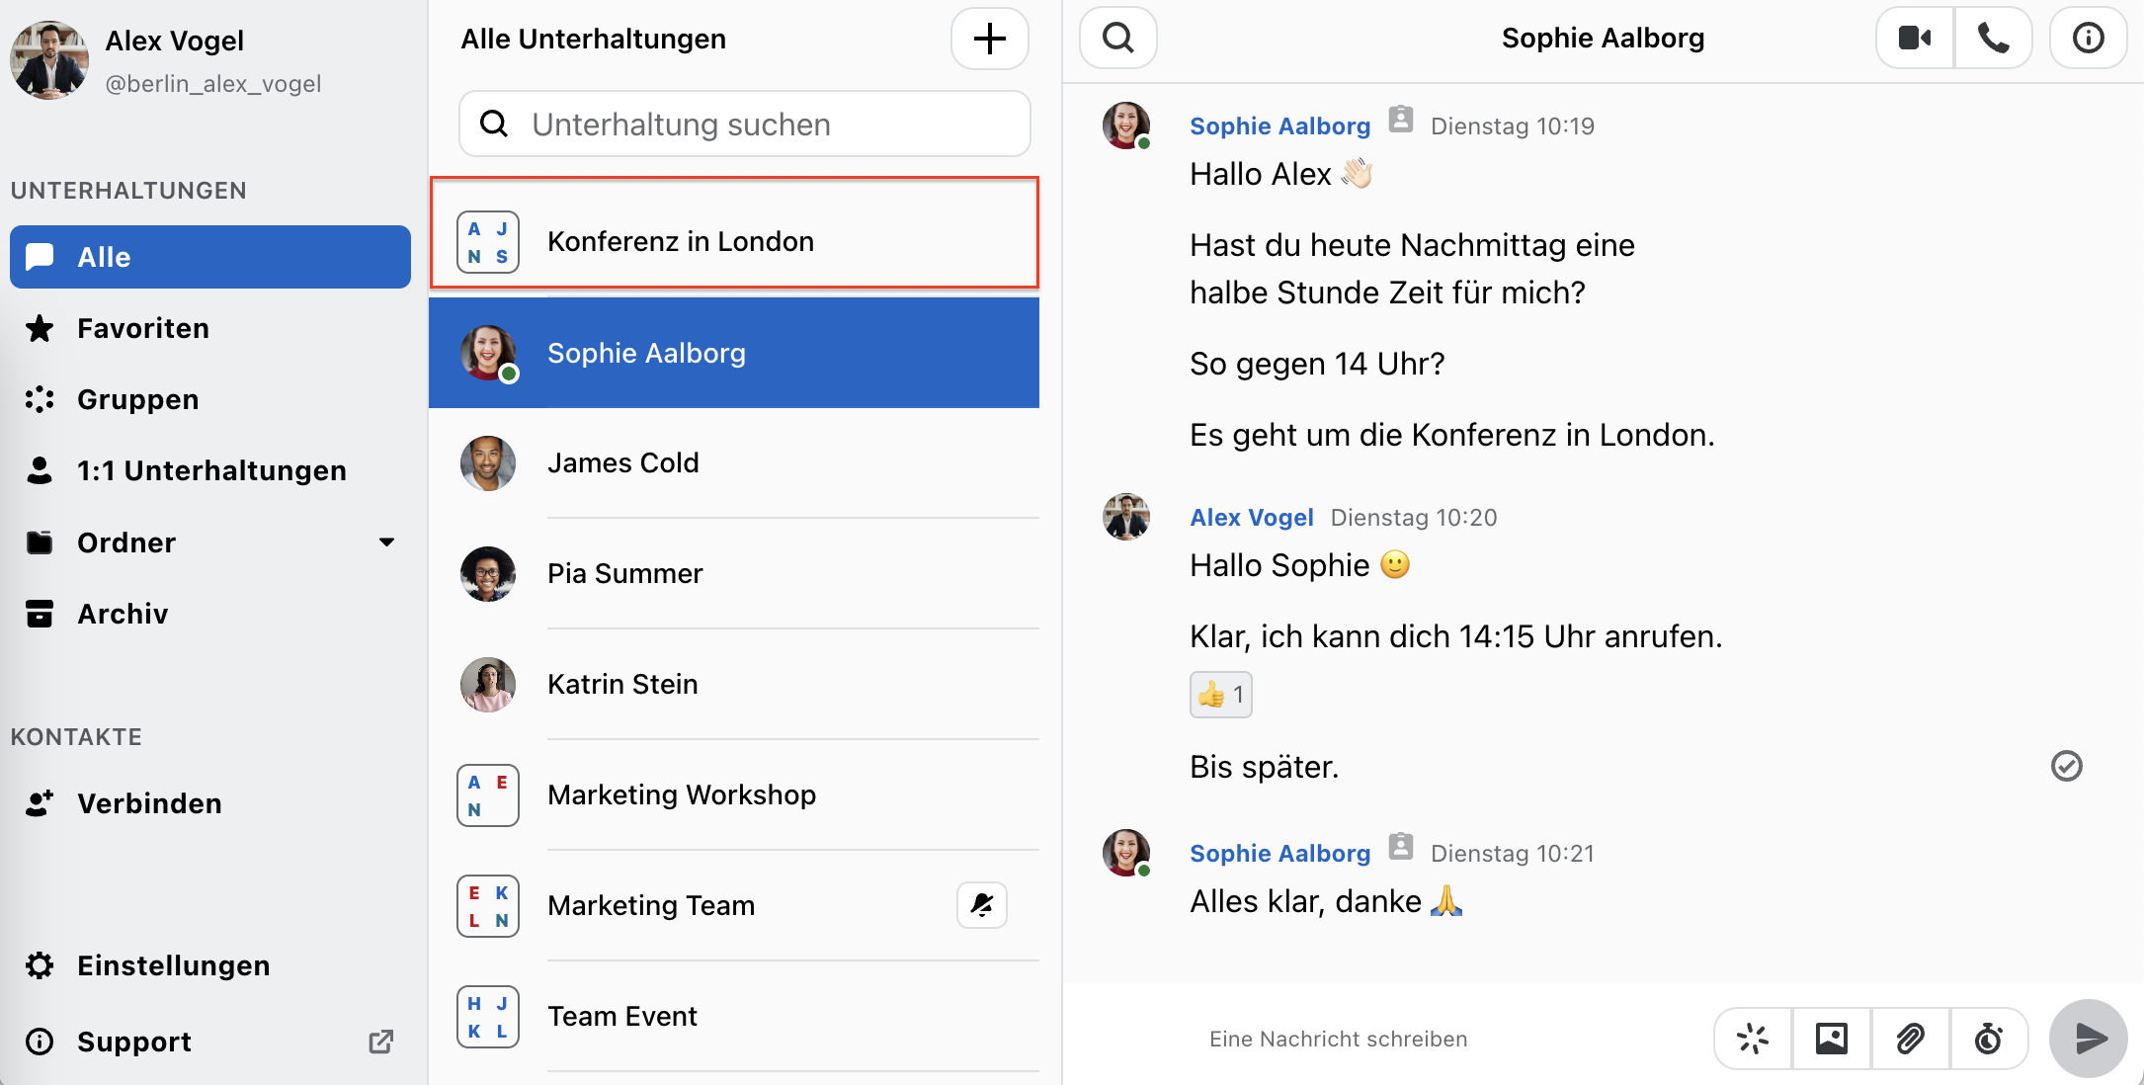
Task: Show Gruppen conversations
Action: pos(210,399)
